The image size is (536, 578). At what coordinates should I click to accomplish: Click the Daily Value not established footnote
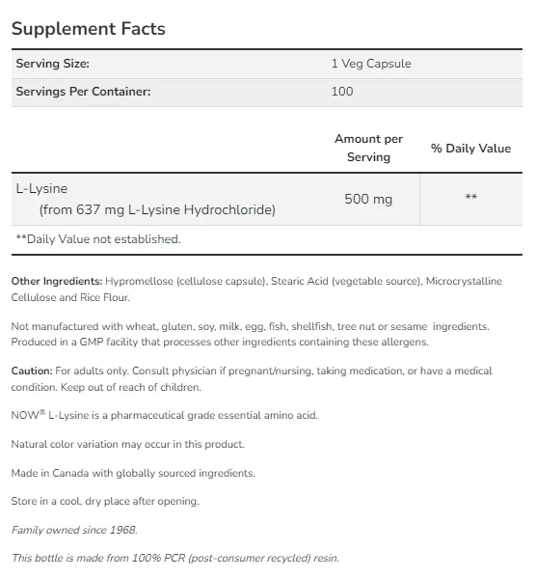point(98,239)
